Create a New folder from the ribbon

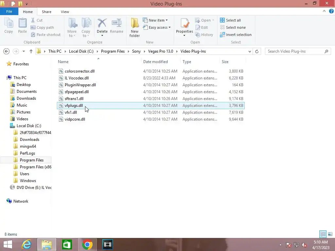(x=134, y=27)
